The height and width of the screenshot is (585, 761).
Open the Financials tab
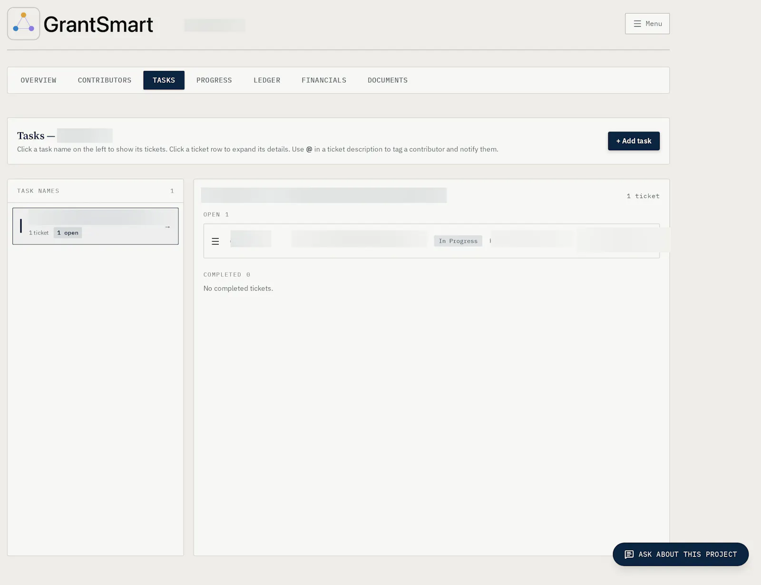324,80
